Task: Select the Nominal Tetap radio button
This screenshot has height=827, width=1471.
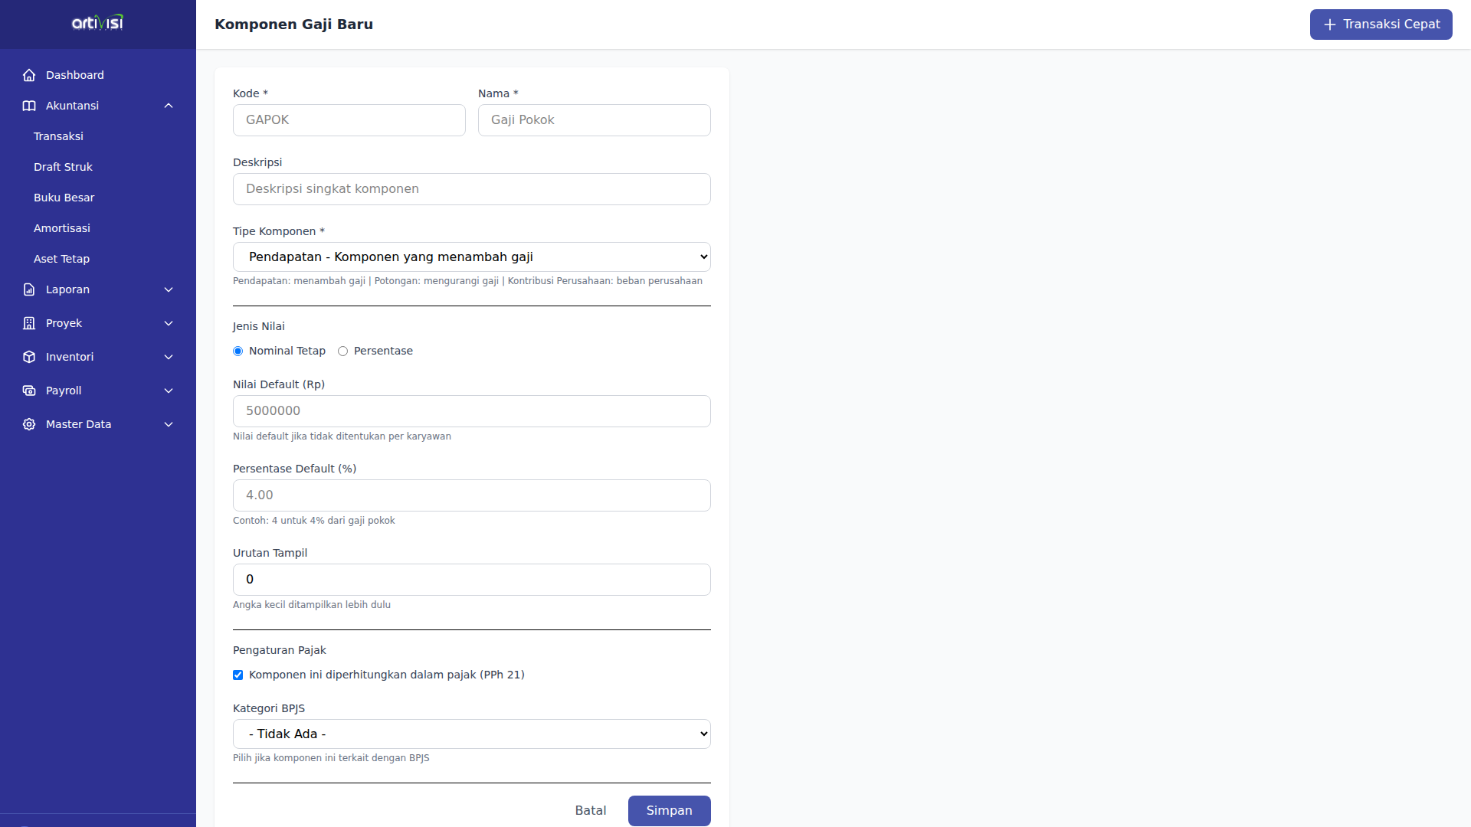Action: point(238,351)
